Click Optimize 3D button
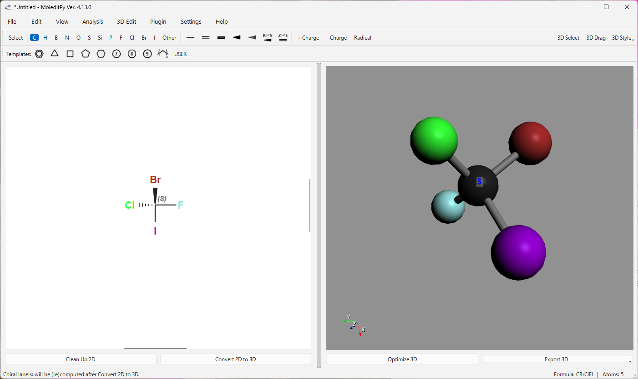 (x=402, y=359)
